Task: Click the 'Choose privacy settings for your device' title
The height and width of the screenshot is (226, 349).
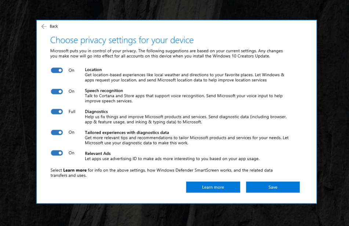Action: (x=121, y=40)
